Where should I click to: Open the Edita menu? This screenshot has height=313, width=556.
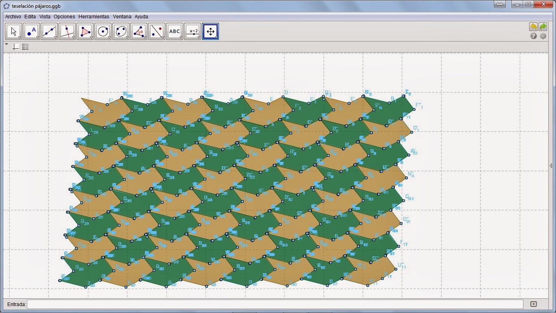[x=30, y=17]
